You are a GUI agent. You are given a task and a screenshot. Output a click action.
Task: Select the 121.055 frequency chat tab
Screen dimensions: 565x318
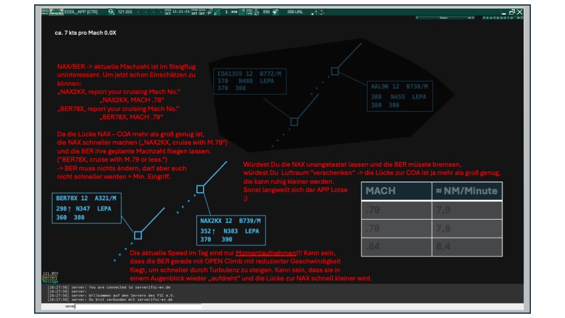[50, 273]
